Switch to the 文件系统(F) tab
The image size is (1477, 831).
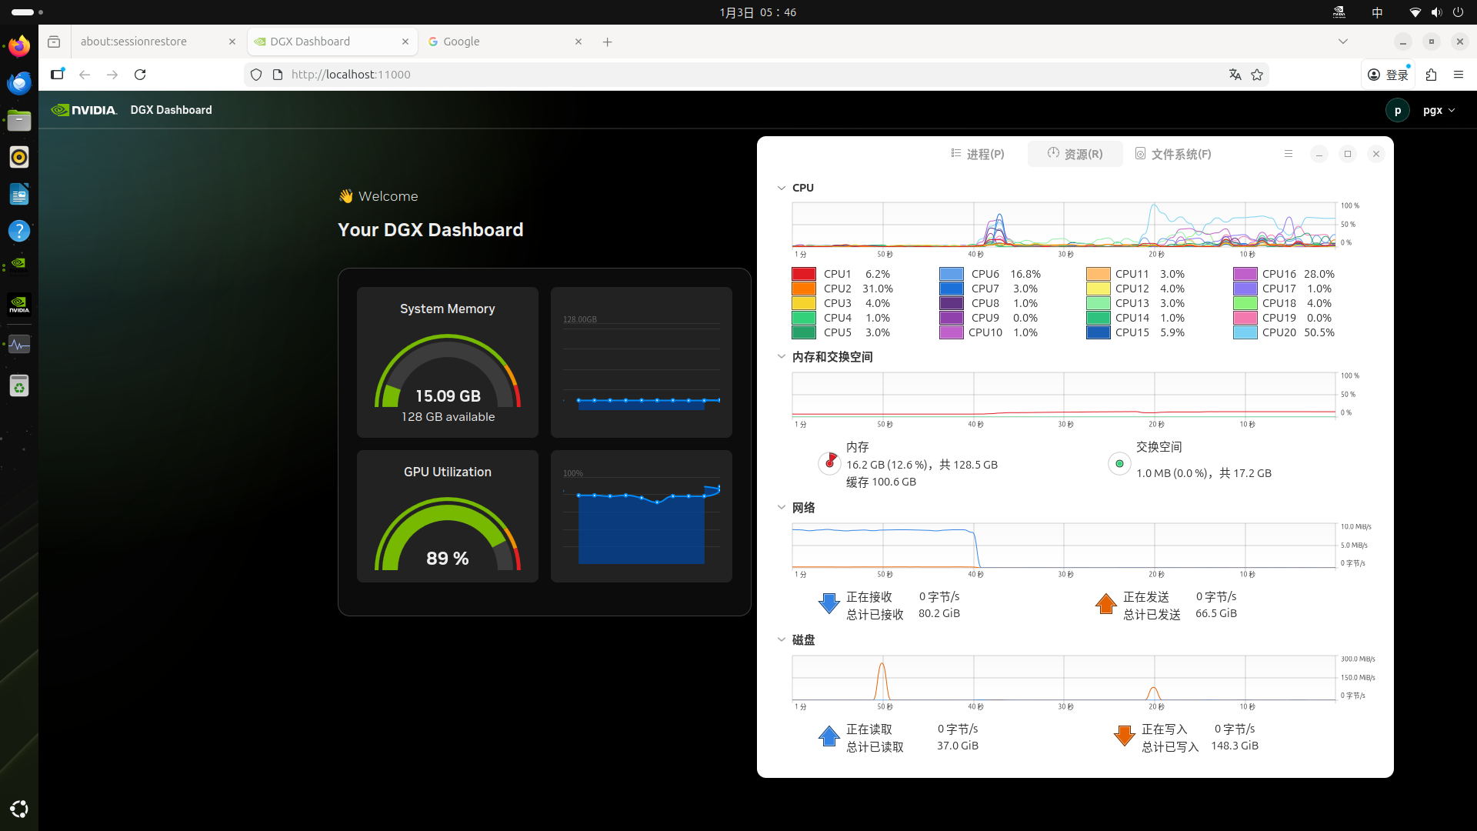point(1173,154)
